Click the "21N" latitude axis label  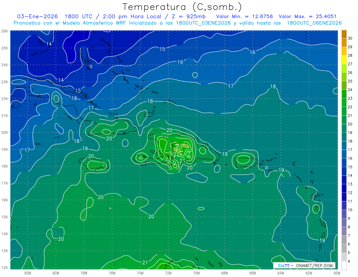(x=4, y=116)
